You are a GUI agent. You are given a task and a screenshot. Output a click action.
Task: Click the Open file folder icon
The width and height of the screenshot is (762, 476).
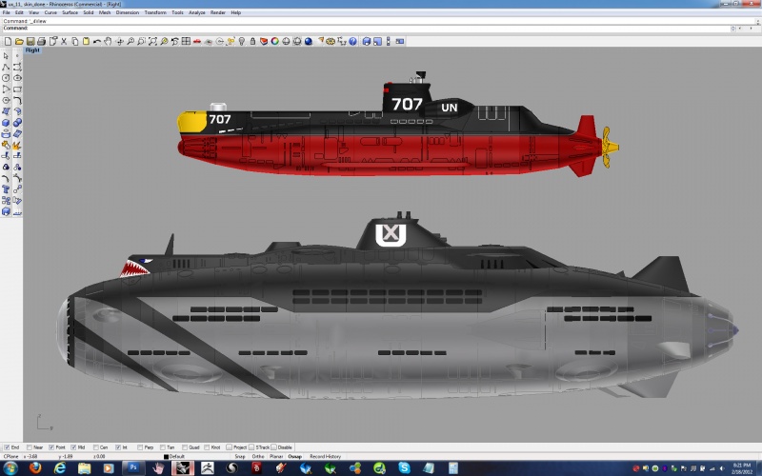(x=19, y=41)
